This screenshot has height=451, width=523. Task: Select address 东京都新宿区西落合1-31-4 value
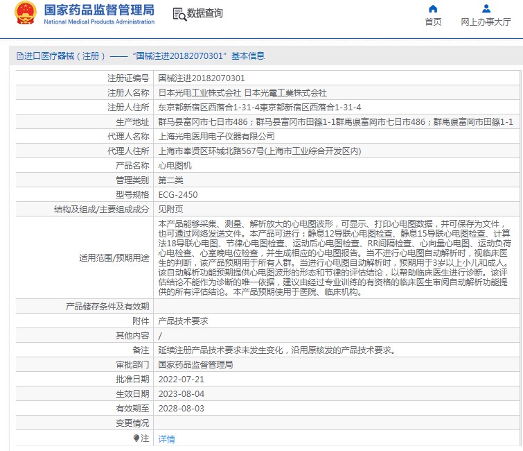260,108
